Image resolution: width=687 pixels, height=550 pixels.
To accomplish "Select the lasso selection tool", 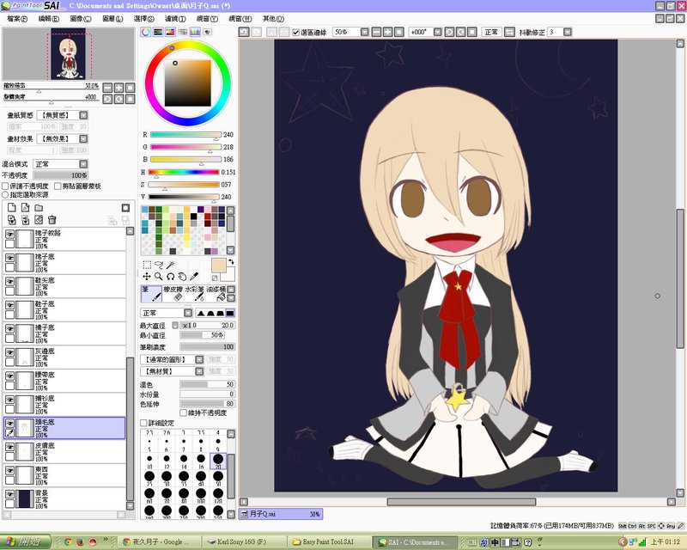I will 159,265.
